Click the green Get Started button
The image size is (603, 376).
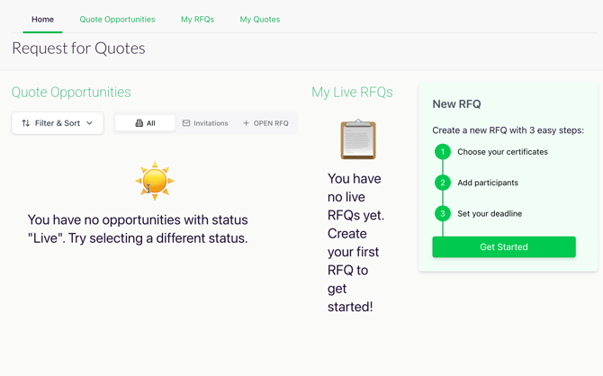[x=504, y=246]
